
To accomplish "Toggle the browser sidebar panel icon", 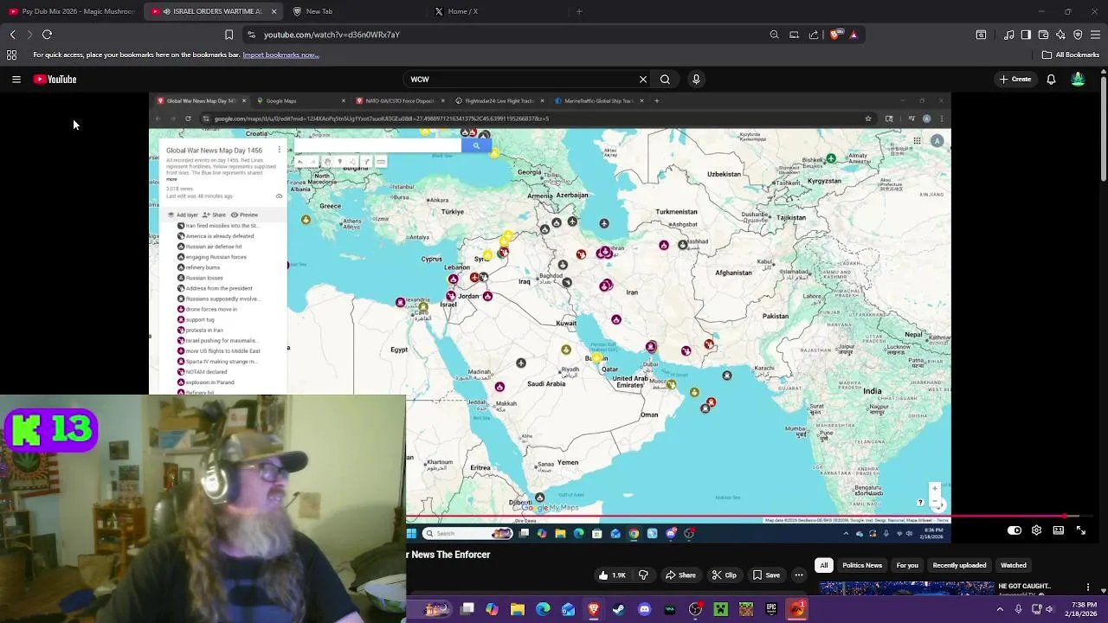I will 1026,35.
